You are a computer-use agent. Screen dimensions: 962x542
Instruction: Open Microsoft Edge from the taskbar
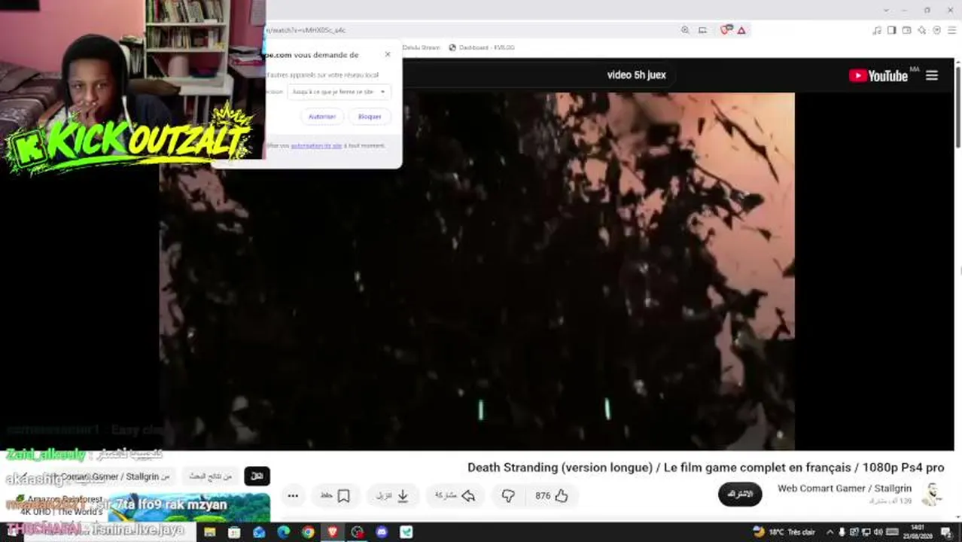point(283,532)
